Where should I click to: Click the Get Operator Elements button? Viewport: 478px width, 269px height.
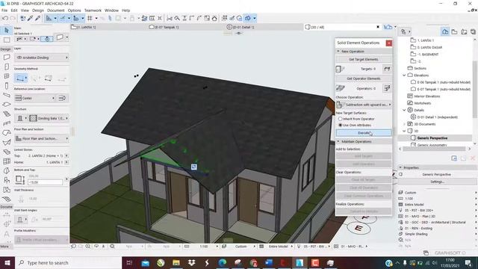364,78
